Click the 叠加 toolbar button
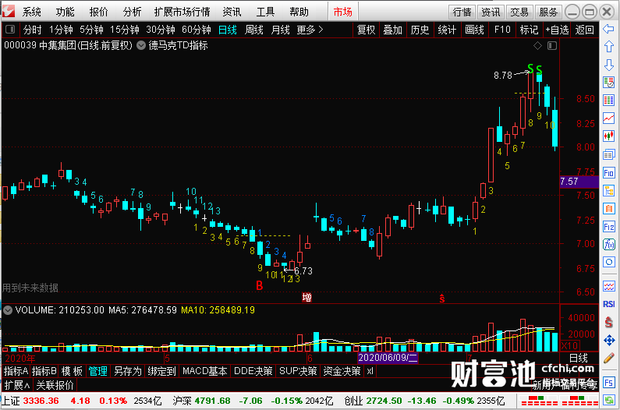This screenshot has height=410, width=620. coord(392,30)
